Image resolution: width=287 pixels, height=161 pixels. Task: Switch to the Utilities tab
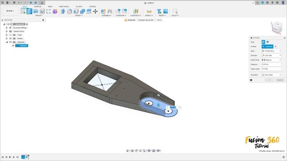[x=92, y=7]
